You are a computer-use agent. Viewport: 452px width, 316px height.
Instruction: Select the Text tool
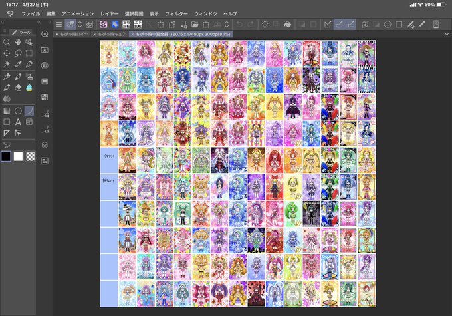pos(18,122)
